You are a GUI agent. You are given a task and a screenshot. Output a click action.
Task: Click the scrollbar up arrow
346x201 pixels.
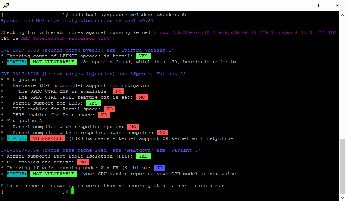point(342,15)
